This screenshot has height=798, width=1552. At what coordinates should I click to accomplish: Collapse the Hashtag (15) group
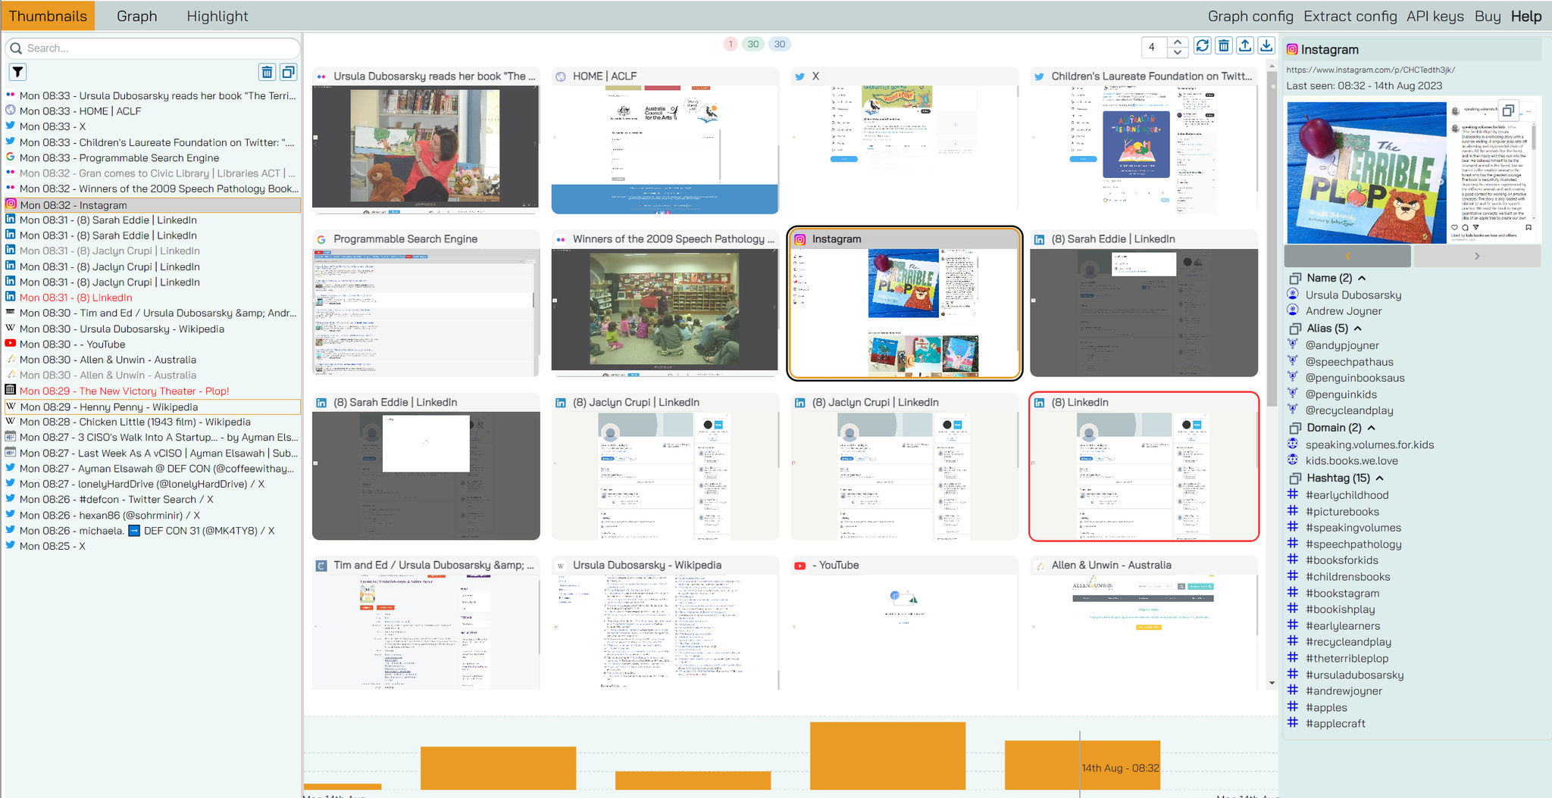tap(1380, 478)
